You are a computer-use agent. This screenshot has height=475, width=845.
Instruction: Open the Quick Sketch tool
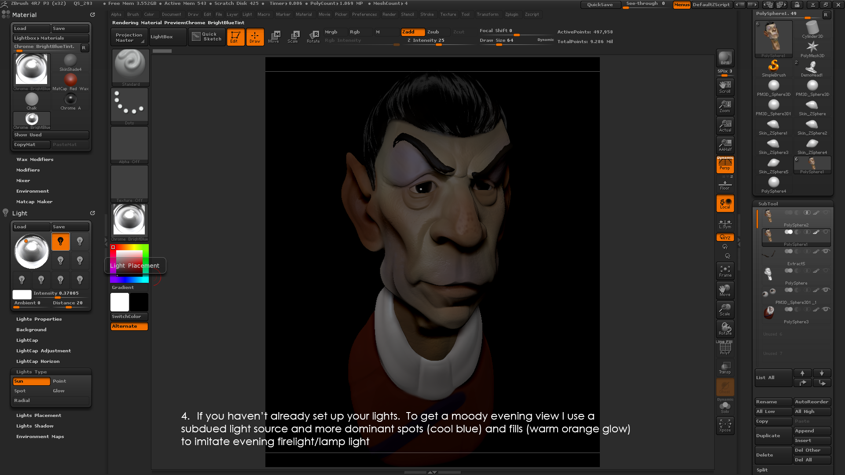click(207, 37)
